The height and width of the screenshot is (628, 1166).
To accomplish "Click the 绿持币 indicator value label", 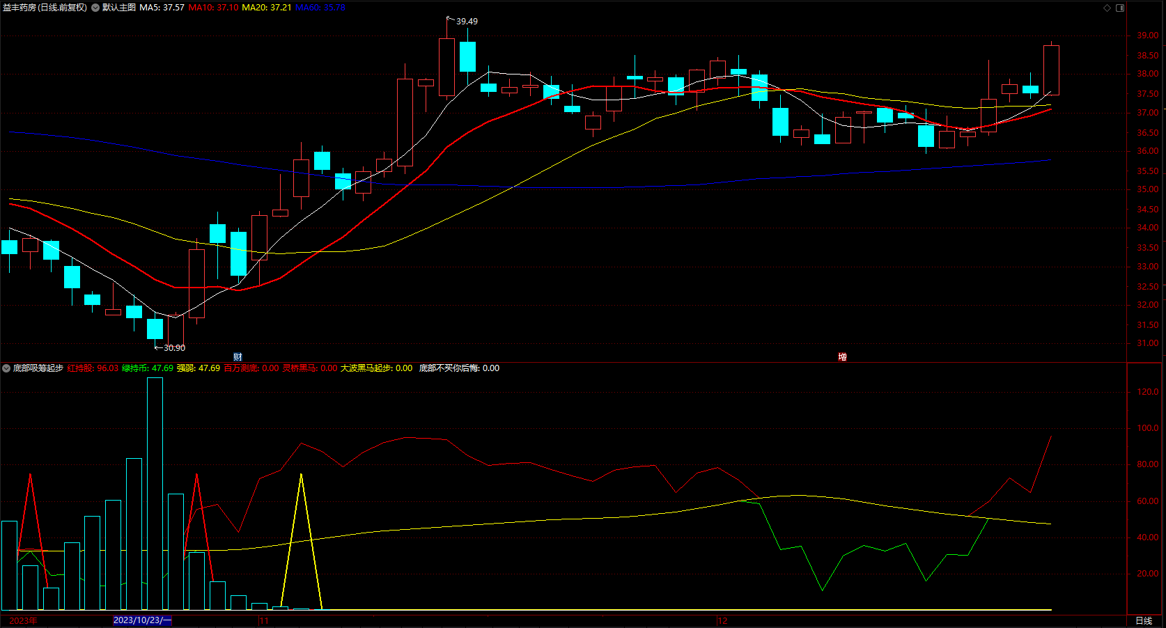I will pos(148,368).
